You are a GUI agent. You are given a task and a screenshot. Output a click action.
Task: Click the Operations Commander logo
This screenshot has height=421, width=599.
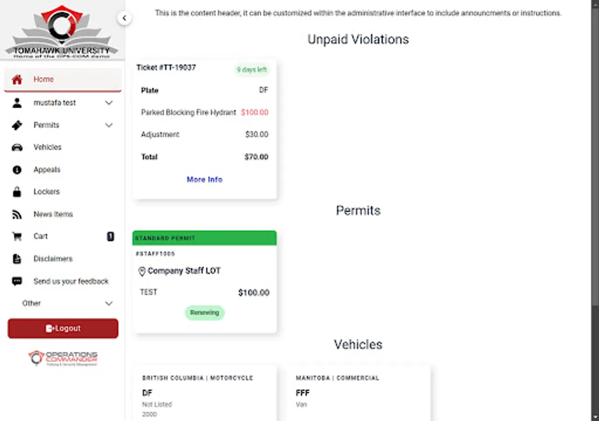tap(63, 357)
